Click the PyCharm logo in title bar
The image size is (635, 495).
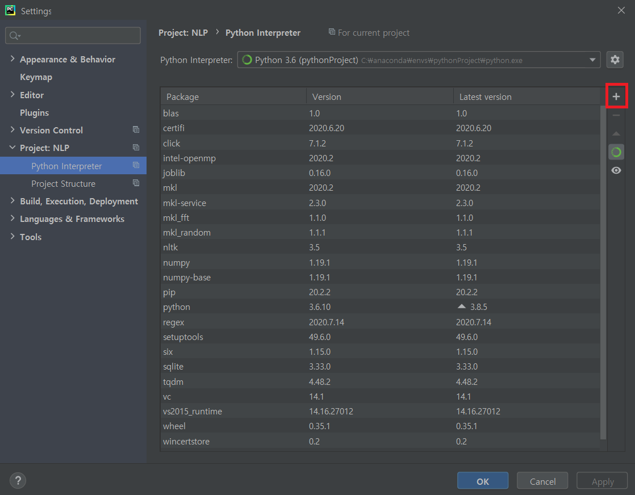tap(10, 11)
